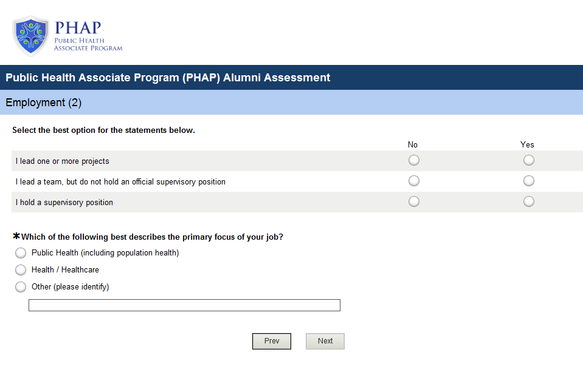This screenshot has height=375, width=583.
Task: Select Public Health (including population health) option
Action: click(21, 253)
